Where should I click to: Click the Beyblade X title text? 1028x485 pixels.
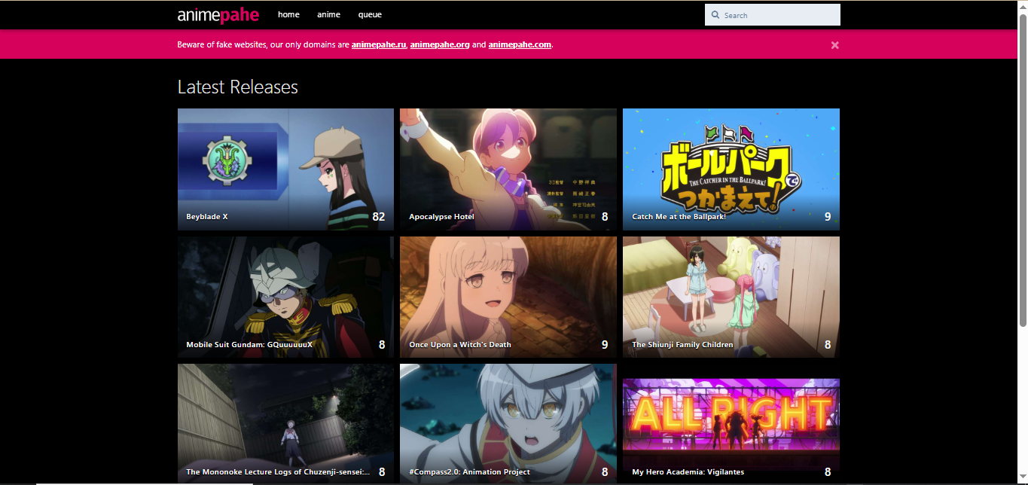point(207,217)
